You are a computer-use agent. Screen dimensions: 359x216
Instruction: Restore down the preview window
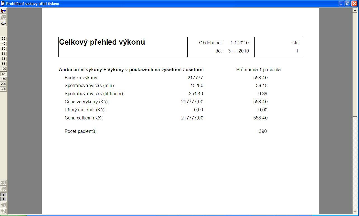point(348,4)
